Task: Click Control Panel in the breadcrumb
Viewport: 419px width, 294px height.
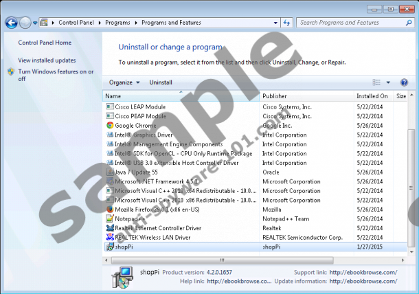Action: pos(76,23)
